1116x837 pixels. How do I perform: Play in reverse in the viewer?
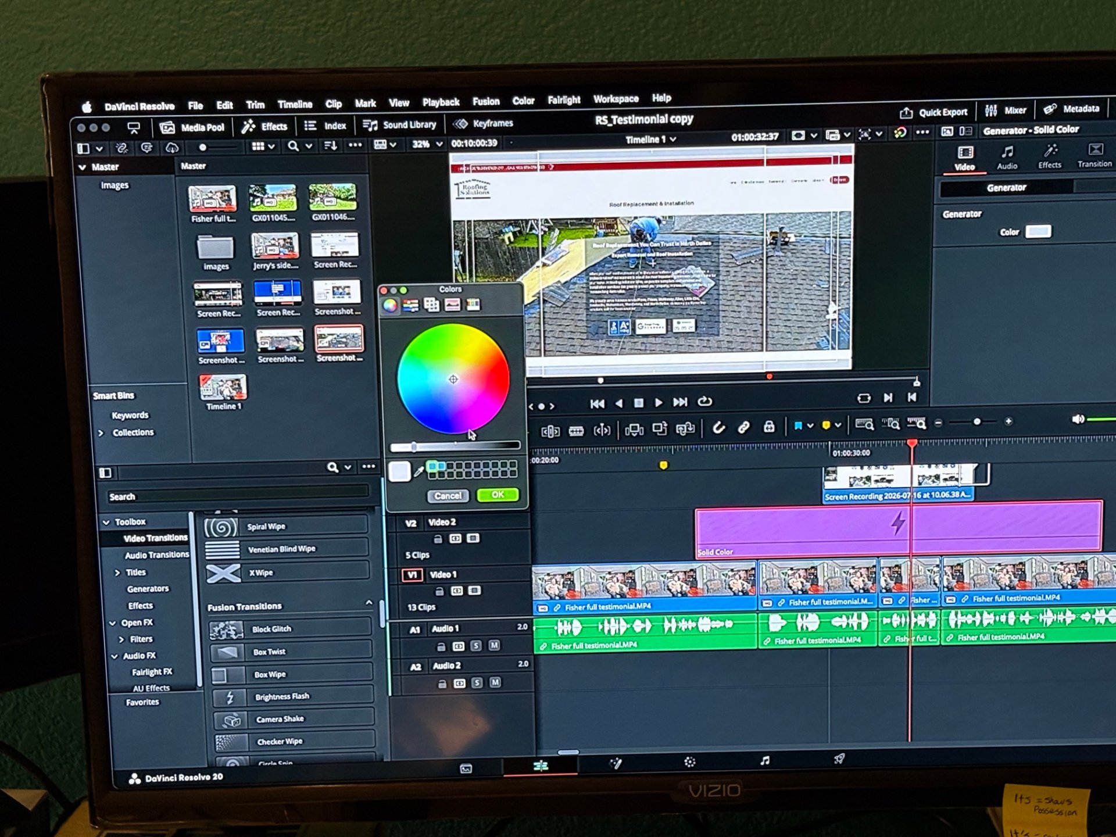click(x=619, y=403)
